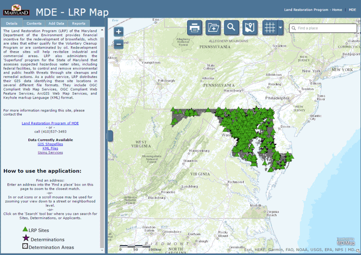The image size is (361, 255).
Task: Click the Using Services link
Action: pyautogui.click(x=50, y=152)
